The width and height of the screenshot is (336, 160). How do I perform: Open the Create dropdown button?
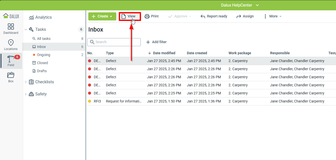(x=102, y=16)
